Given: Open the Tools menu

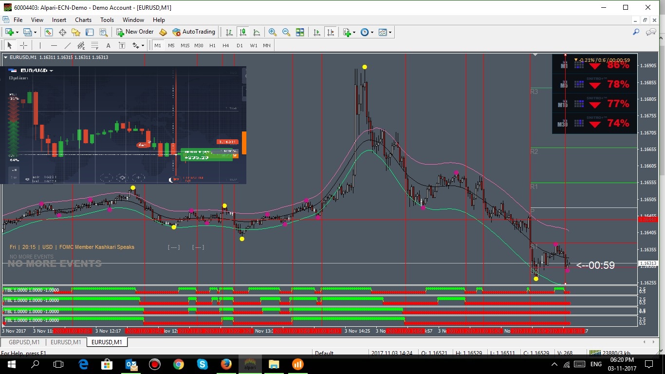Looking at the screenshot, I should coord(107,20).
